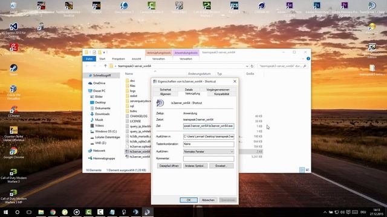Viewport: 387px width, 217px height.
Task: Click in the Ausführen in field
Action: pos(209,136)
